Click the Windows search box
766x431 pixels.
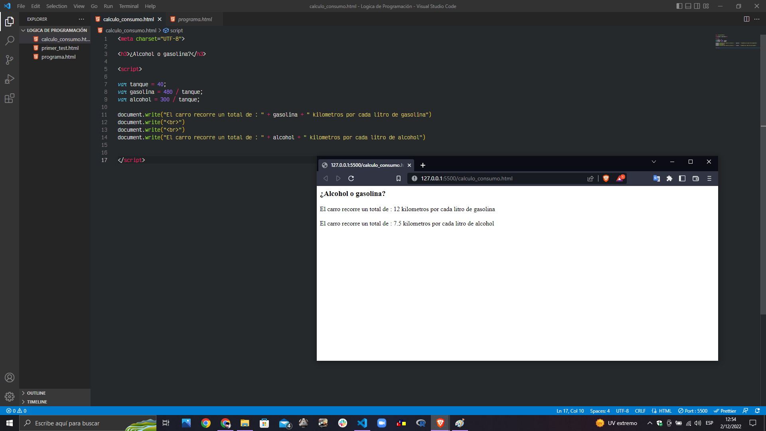pyautogui.click(x=88, y=423)
